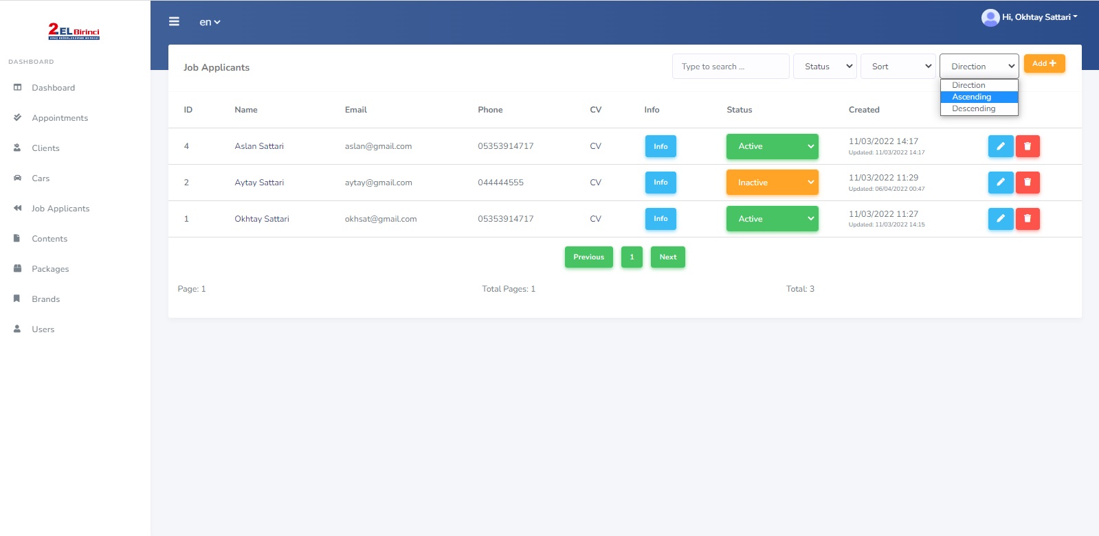Viewport: 1099px width, 536px height.
Task: Open Appointments in the sidebar
Action: click(60, 118)
